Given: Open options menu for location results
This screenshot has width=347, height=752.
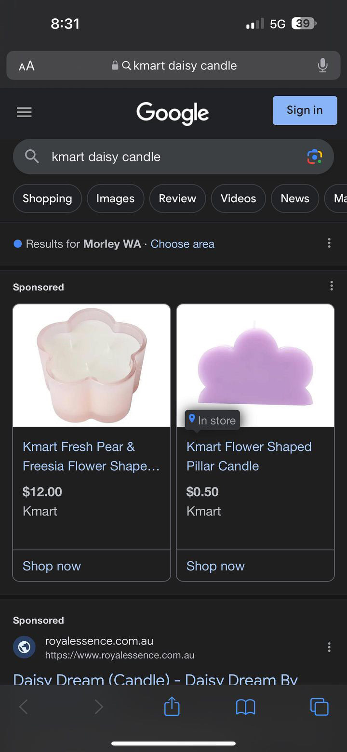Looking at the screenshot, I should [x=329, y=243].
